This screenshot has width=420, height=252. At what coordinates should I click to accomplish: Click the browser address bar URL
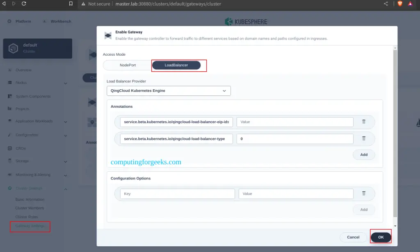pyautogui.click(x=168, y=4)
